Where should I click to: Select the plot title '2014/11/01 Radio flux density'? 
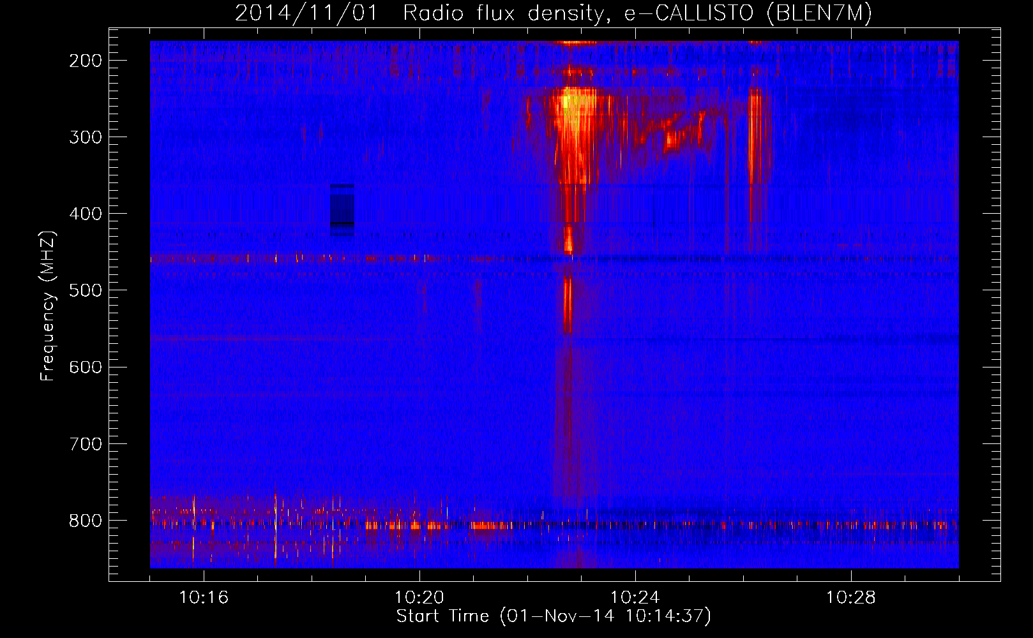tap(554, 13)
